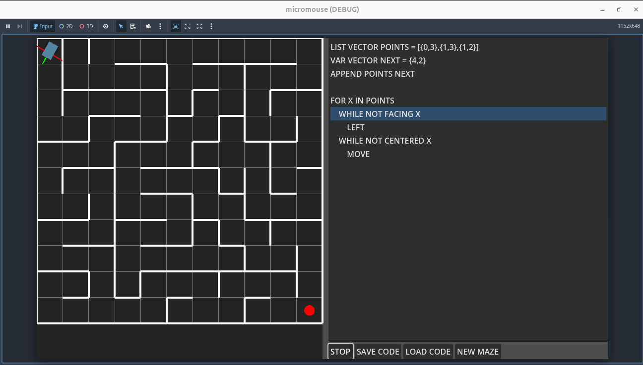Click the fit-to-window stretch icon

coord(188,26)
